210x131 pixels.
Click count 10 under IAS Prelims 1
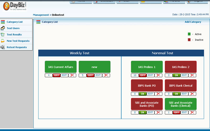click(135, 75)
